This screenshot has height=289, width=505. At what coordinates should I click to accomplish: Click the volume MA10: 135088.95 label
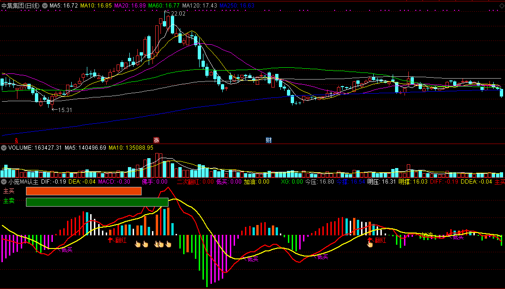pos(131,148)
